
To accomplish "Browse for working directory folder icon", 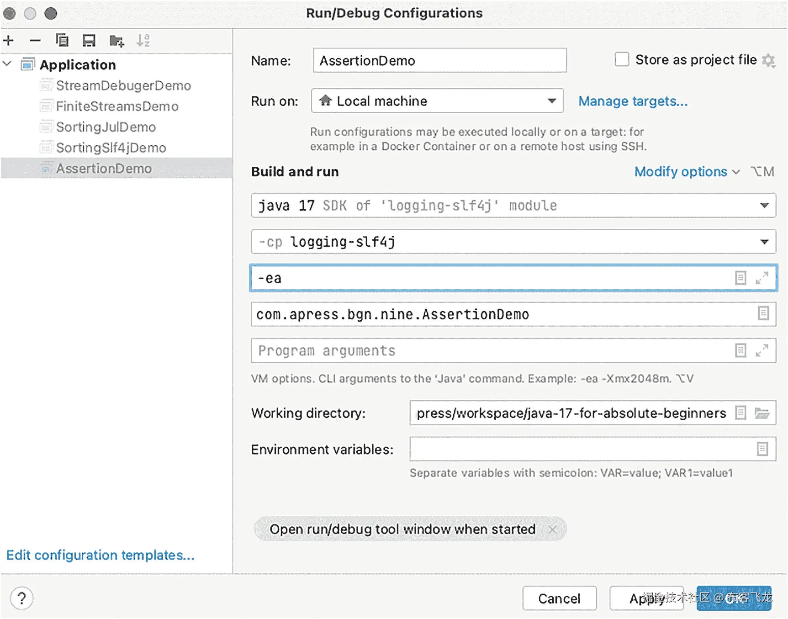I will point(762,413).
